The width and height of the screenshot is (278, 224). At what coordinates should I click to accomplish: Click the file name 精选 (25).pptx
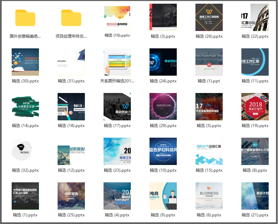tap(71, 215)
